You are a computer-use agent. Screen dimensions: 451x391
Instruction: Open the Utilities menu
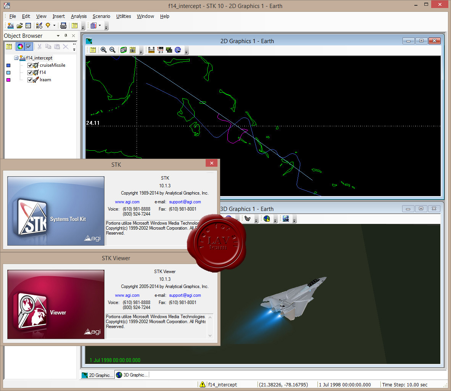pos(124,16)
